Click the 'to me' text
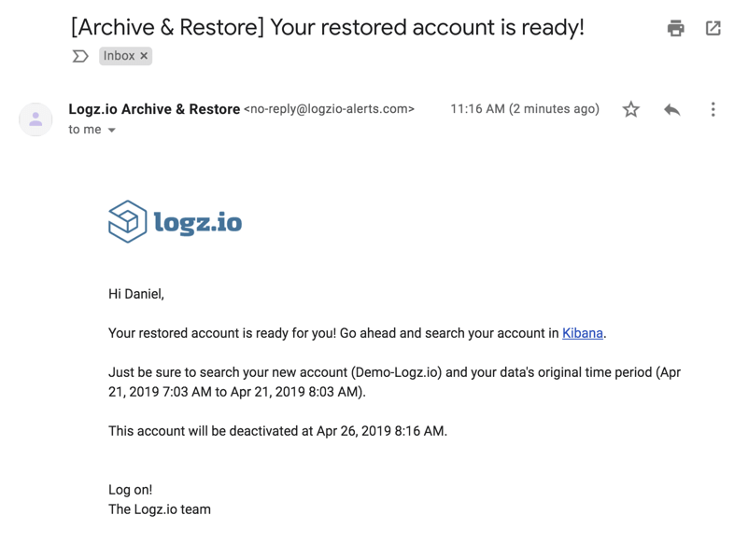This screenshot has width=734, height=557. click(x=85, y=130)
